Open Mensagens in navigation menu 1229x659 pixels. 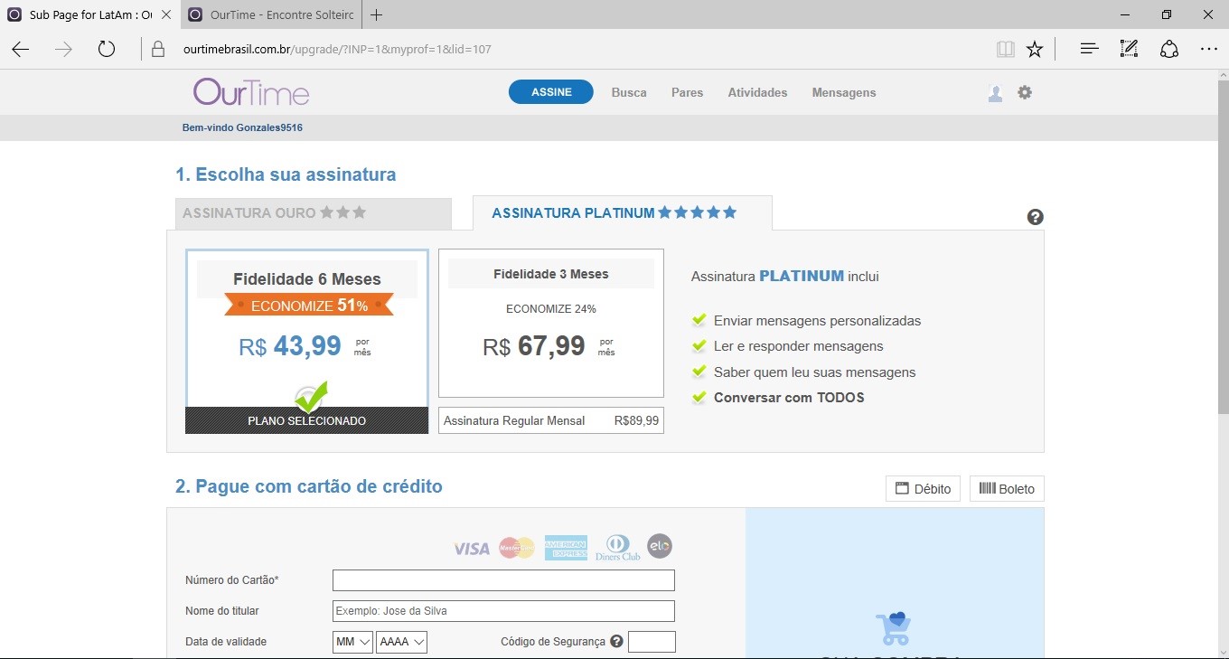(x=844, y=92)
